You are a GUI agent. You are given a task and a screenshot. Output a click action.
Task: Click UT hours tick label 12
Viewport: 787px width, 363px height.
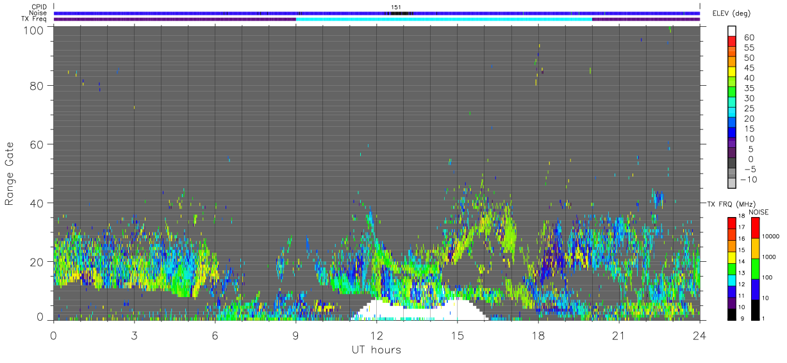pyautogui.click(x=377, y=335)
